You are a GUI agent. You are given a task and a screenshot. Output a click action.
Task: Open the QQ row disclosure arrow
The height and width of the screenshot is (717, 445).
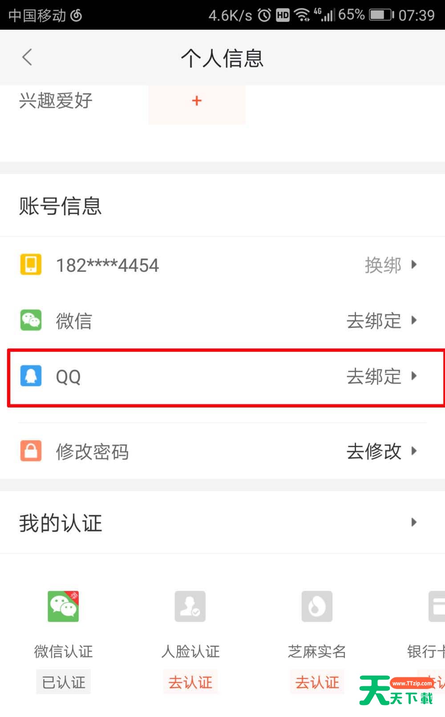point(414,376)
